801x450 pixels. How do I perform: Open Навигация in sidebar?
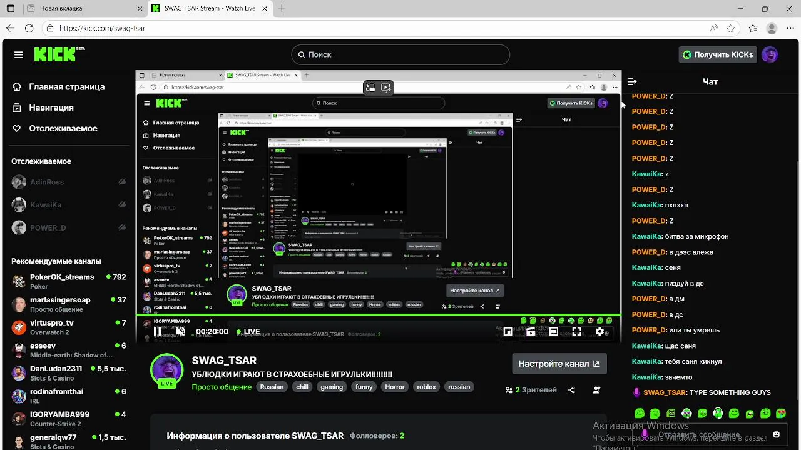pos(43,107)
